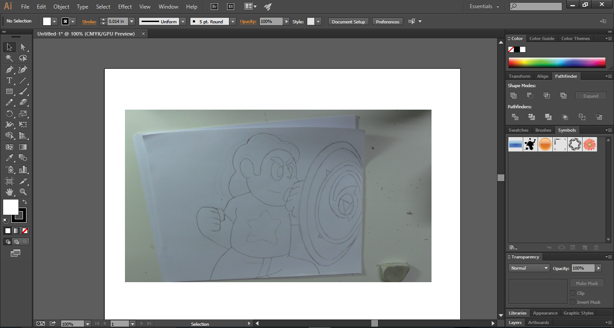Switch to the Color Guide tab
This screenshot has height=328, width=614.
[x=542, y=39]
